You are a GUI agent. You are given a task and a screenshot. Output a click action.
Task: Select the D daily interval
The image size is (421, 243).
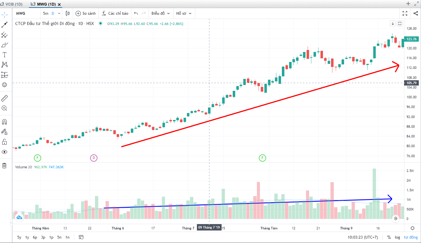[x=53, y=13]
